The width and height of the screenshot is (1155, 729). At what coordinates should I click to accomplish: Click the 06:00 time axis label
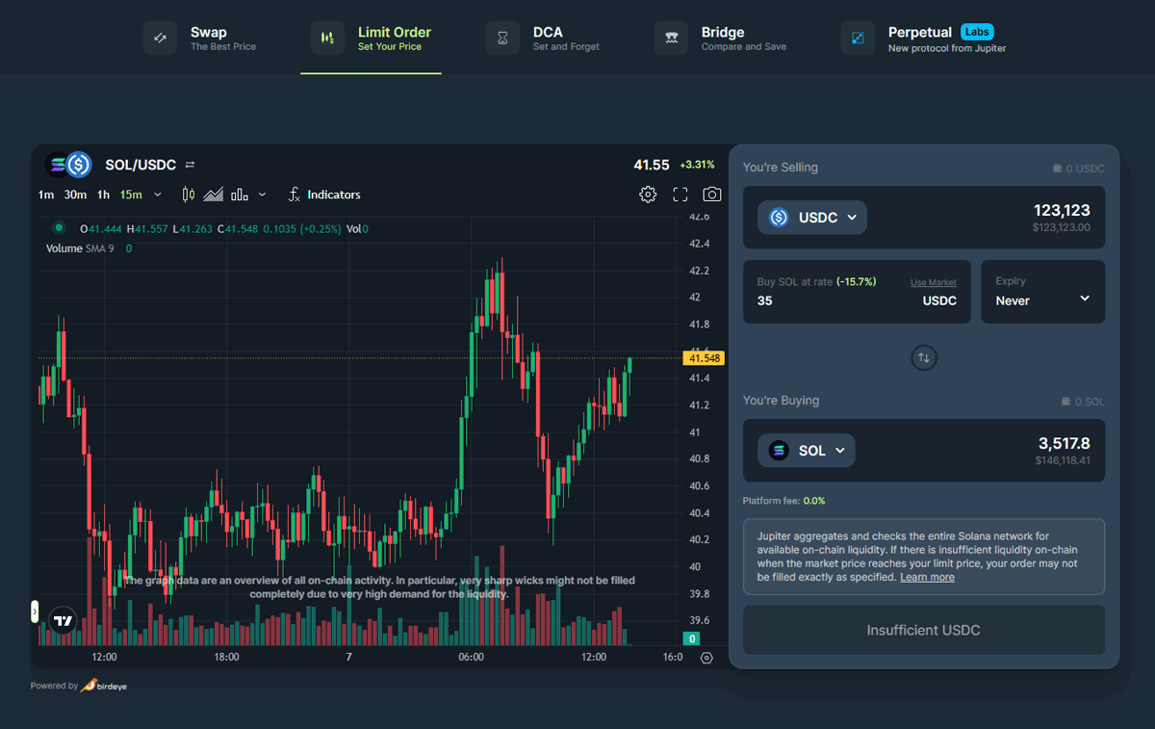471,658
